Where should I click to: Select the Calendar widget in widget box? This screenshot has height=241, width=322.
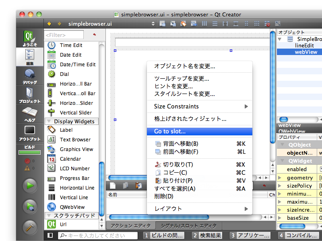tap(70, 159)
